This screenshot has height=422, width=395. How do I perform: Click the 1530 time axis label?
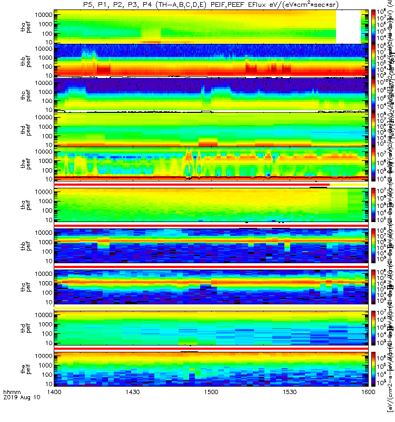pyautogui.click(x=290, y=392)
